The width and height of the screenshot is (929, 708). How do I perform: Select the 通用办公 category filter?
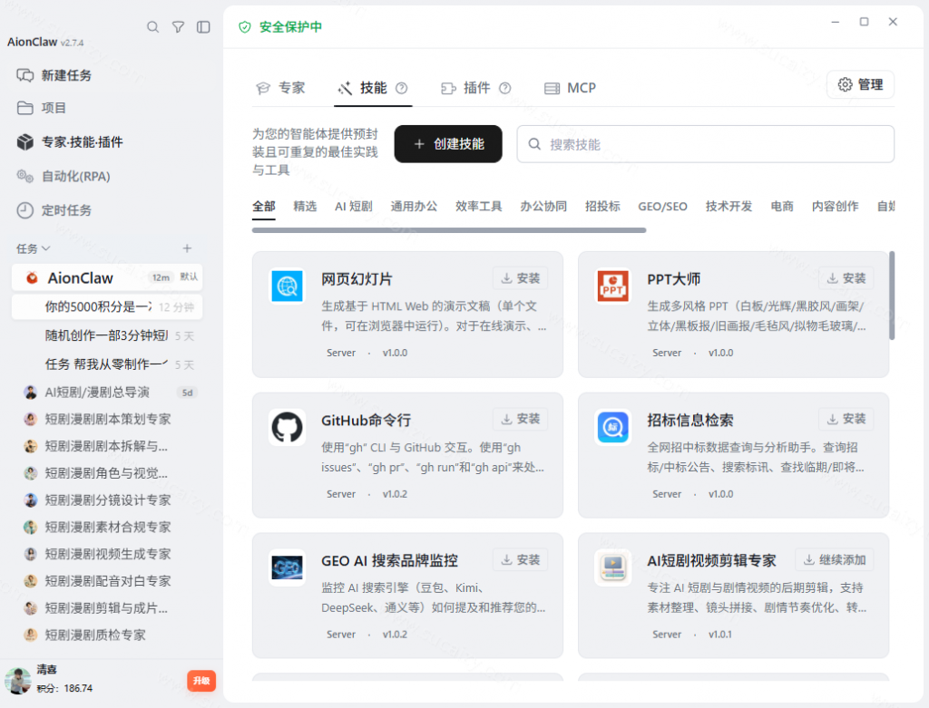(x=414, y=206)
